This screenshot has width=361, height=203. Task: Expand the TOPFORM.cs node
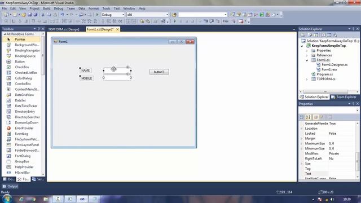[x=307, y=79]
